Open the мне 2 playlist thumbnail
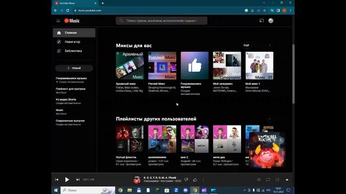This screenshot has height=194, width=346. coord(195,139)
